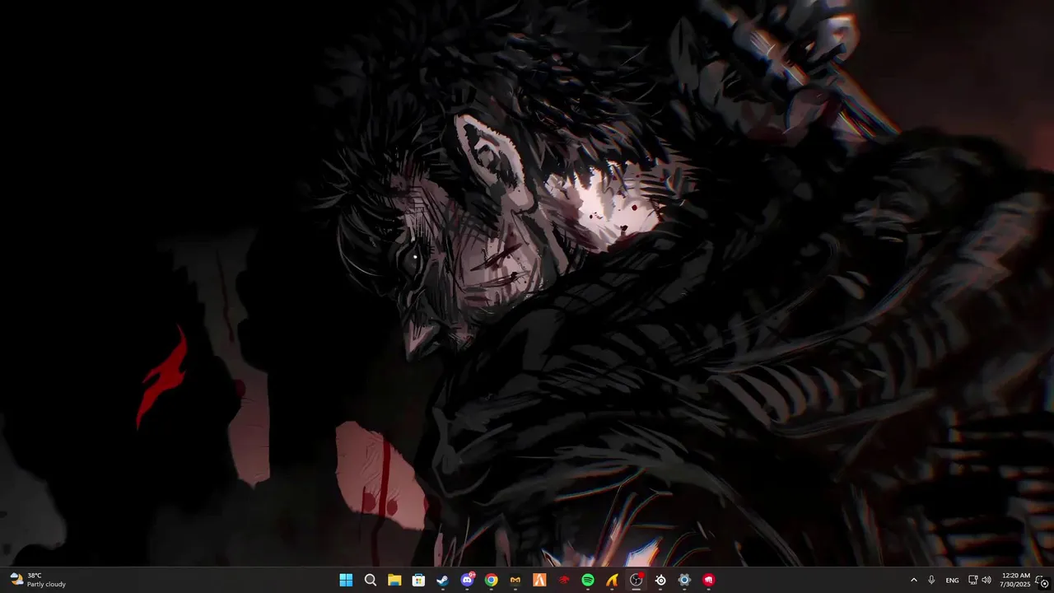Viewport: 1054px width, 593px height.
Task: Click the microphone icon in the system tray
Action: coord(931,580)
